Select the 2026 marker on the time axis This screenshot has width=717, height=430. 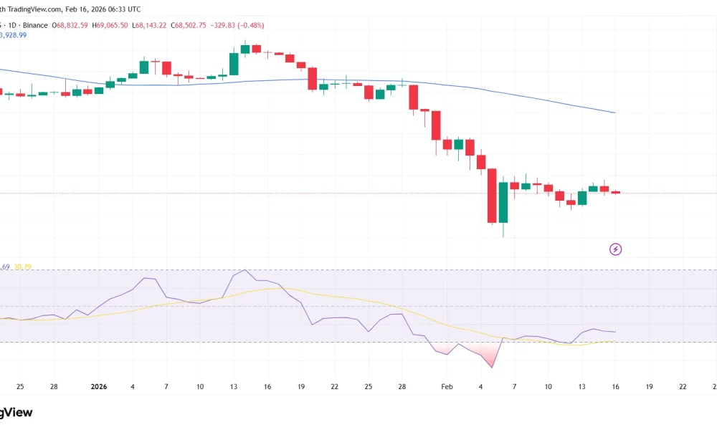pos(98,386)
